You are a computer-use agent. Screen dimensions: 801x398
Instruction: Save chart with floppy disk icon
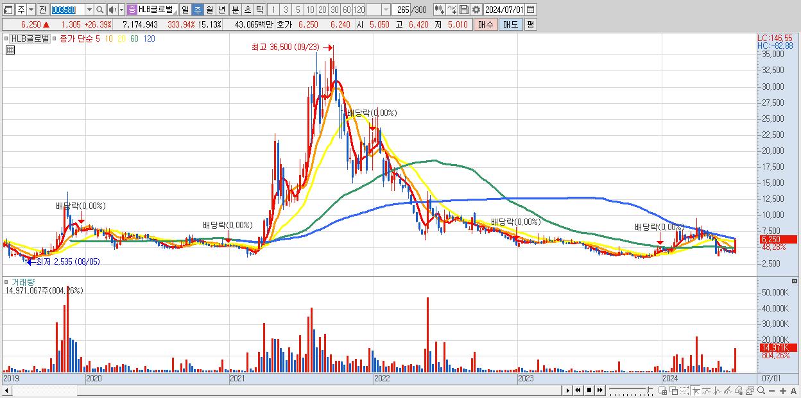464,10
